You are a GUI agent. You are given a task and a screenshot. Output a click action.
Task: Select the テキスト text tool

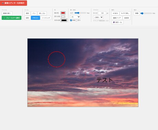(x=35, y=18)
